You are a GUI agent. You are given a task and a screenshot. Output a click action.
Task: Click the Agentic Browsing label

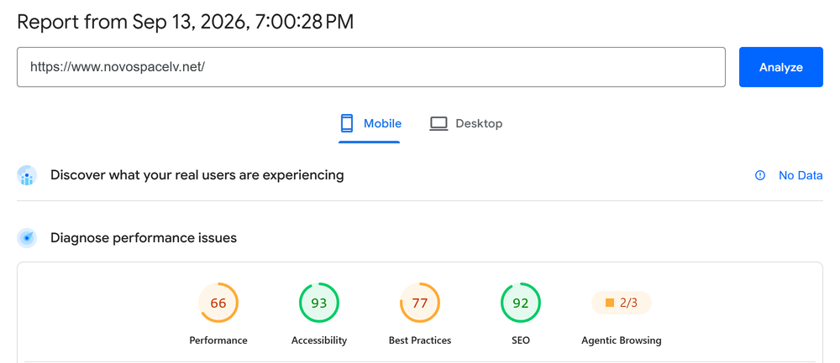point(622,340)
